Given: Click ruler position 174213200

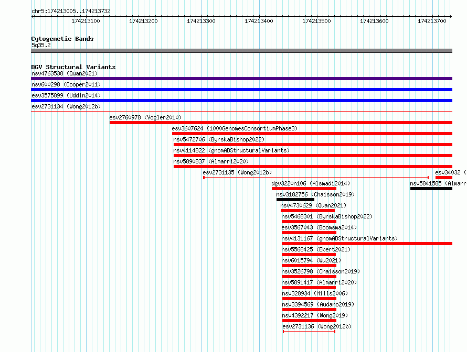Looking at the screenshot, I should (144, 21).
